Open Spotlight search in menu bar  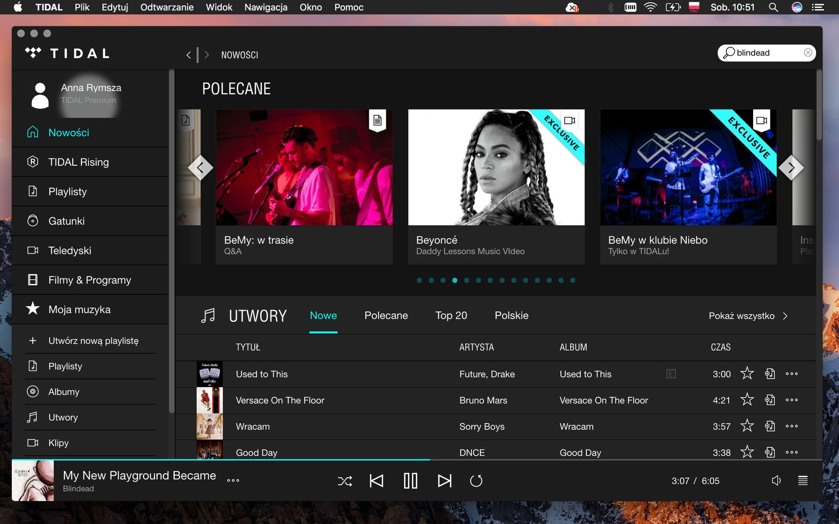tap(773, 7)
